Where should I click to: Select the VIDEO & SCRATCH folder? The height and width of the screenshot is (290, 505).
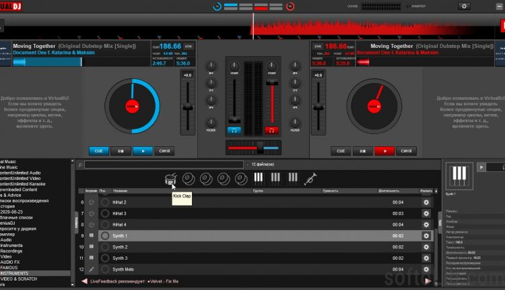[x=19, y=279]
